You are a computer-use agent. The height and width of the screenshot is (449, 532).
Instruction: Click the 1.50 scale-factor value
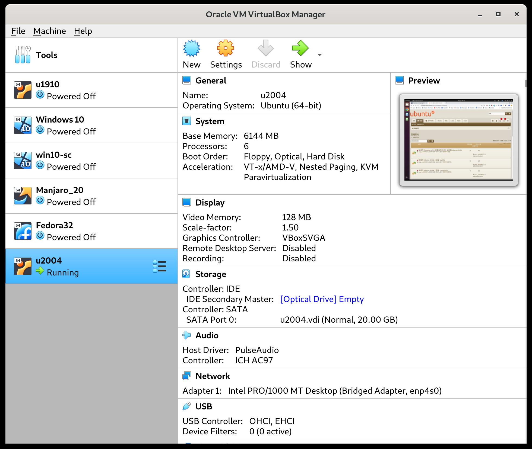coord(290,227)
